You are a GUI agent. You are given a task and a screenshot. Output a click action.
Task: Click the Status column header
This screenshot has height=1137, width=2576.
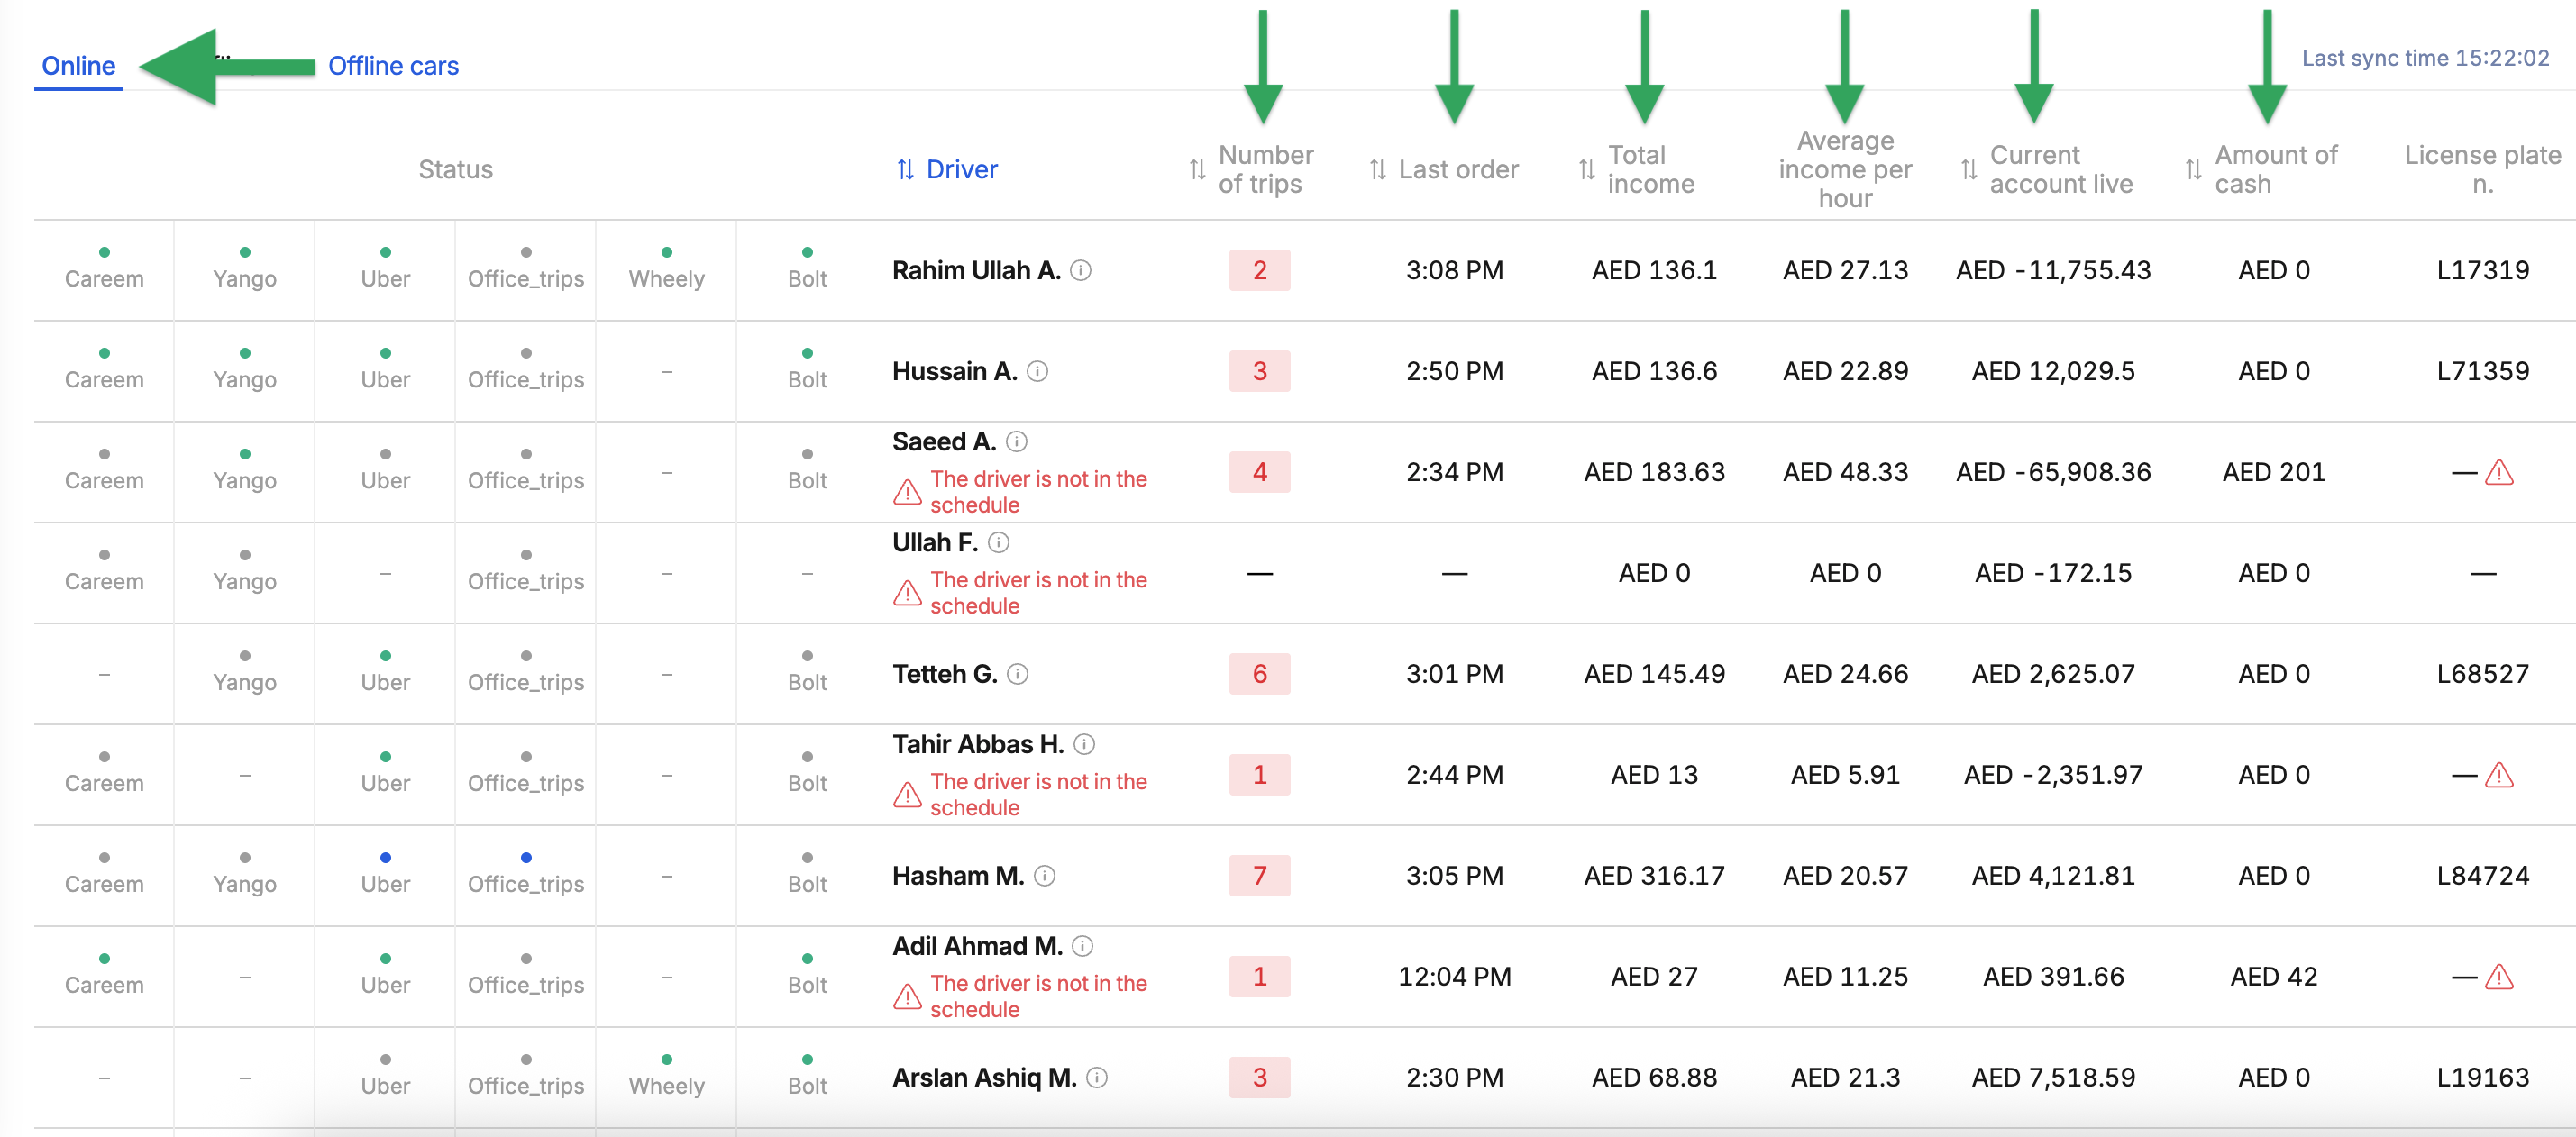click(455, 169)
